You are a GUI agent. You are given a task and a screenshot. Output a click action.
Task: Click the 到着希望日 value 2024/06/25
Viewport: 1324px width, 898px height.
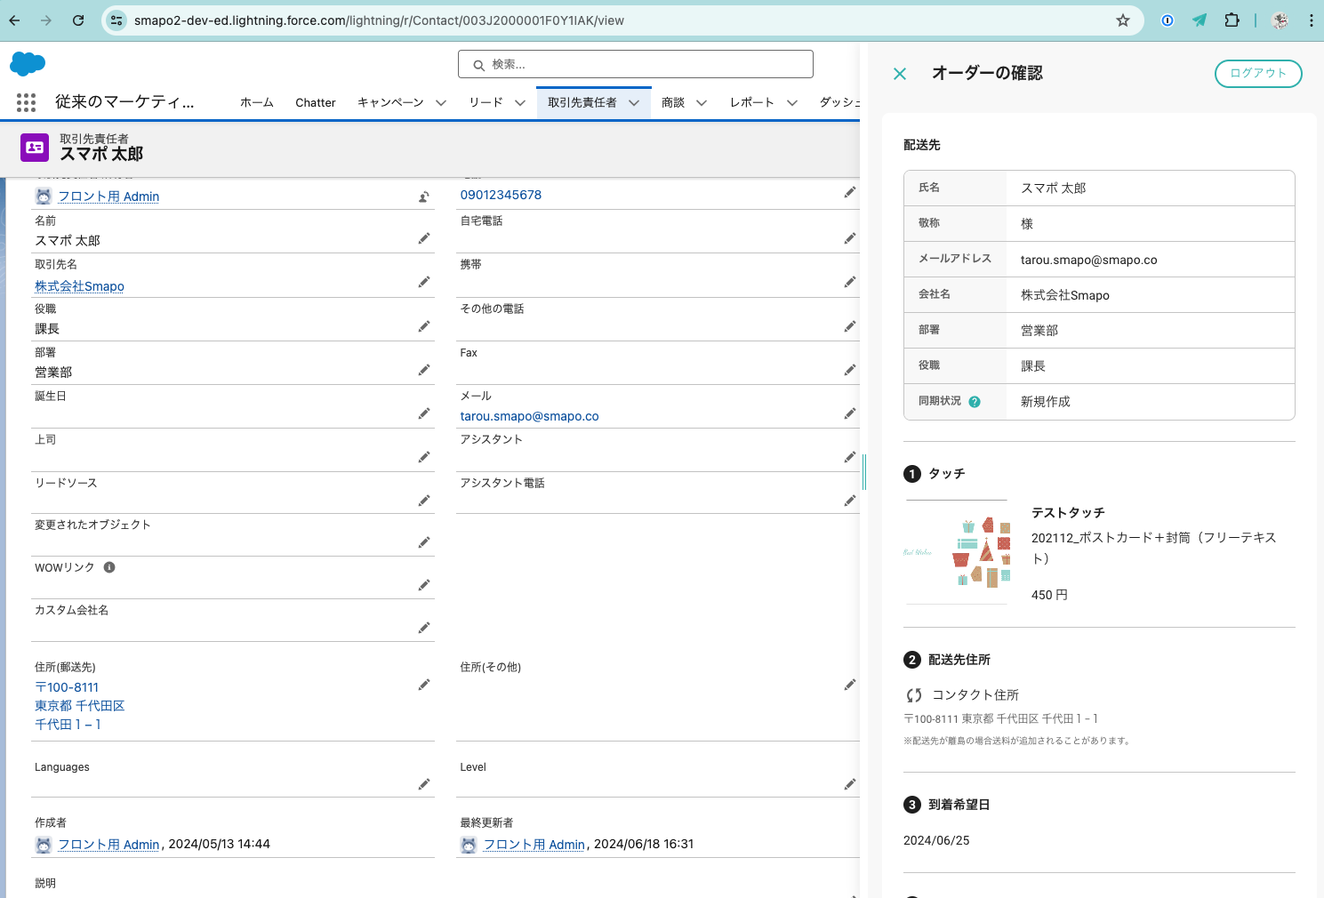(x=936, y=840)
